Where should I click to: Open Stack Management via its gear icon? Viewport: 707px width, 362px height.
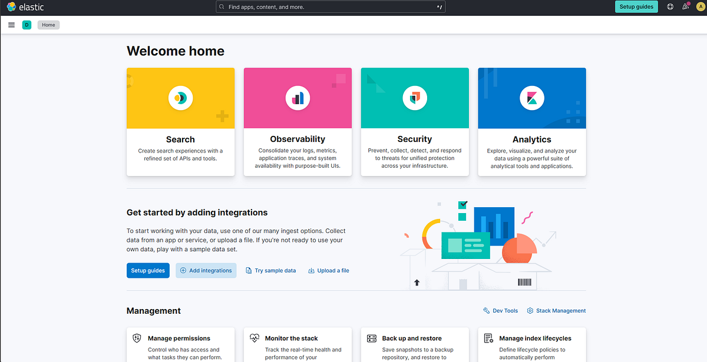click(x=530, y=310)
